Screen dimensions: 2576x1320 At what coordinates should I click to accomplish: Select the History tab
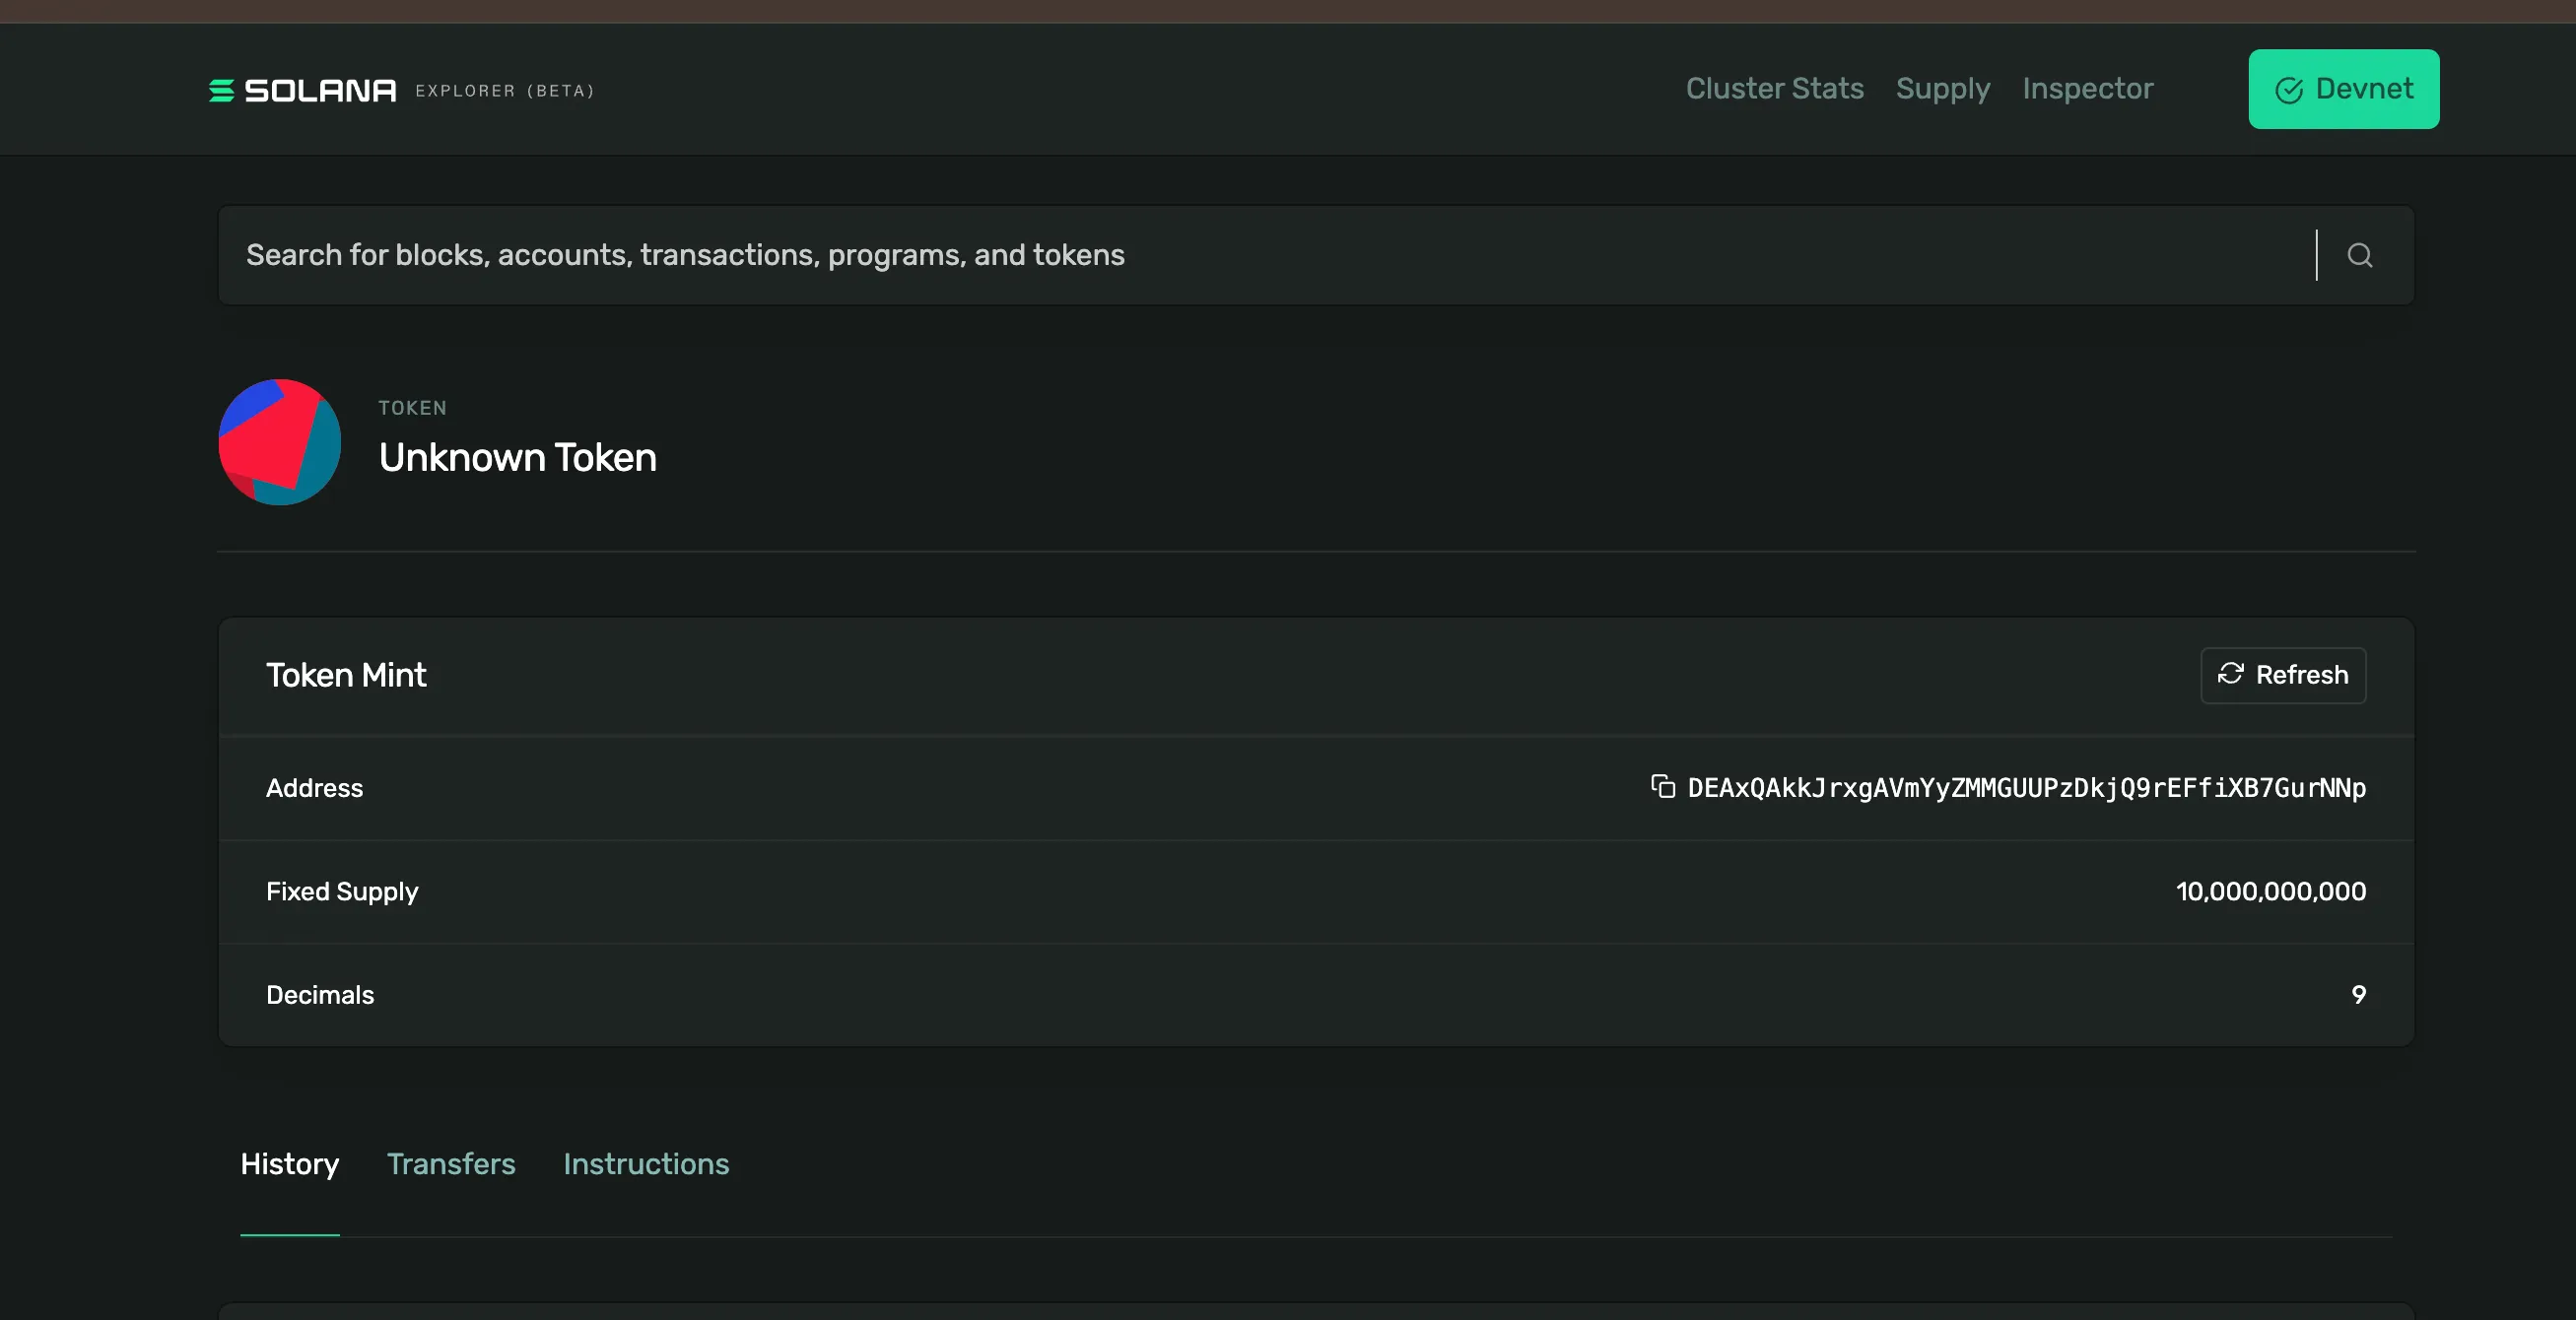click(289, 1164)
